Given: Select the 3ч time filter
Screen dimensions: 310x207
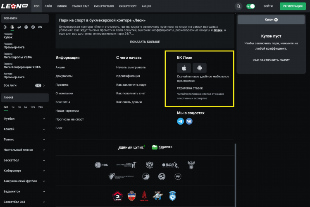Looking at the screenshot, I should pyautogui.click(x=19, y=107).
